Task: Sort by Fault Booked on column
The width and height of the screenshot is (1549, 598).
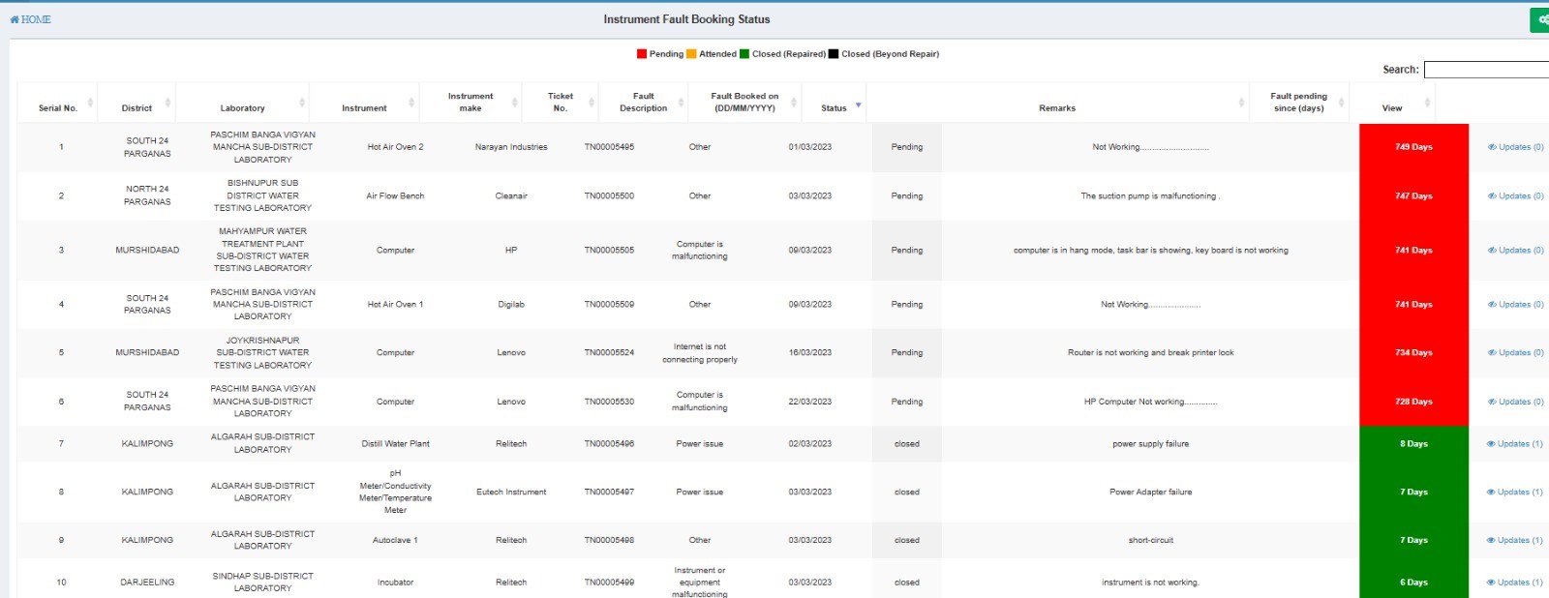Action: pos(744,103)
